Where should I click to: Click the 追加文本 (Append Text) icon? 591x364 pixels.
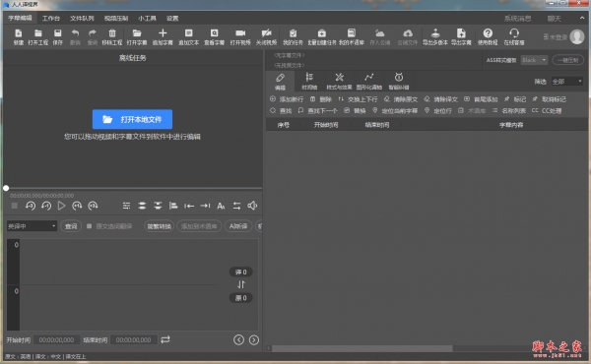188,33
